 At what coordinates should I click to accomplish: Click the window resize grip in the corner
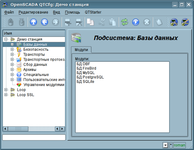(x=191, y=147)
